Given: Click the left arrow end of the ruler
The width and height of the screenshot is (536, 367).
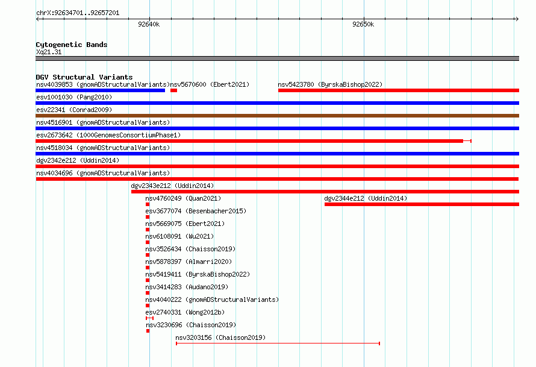Looking at the screenshot, I should coord(38,19).
